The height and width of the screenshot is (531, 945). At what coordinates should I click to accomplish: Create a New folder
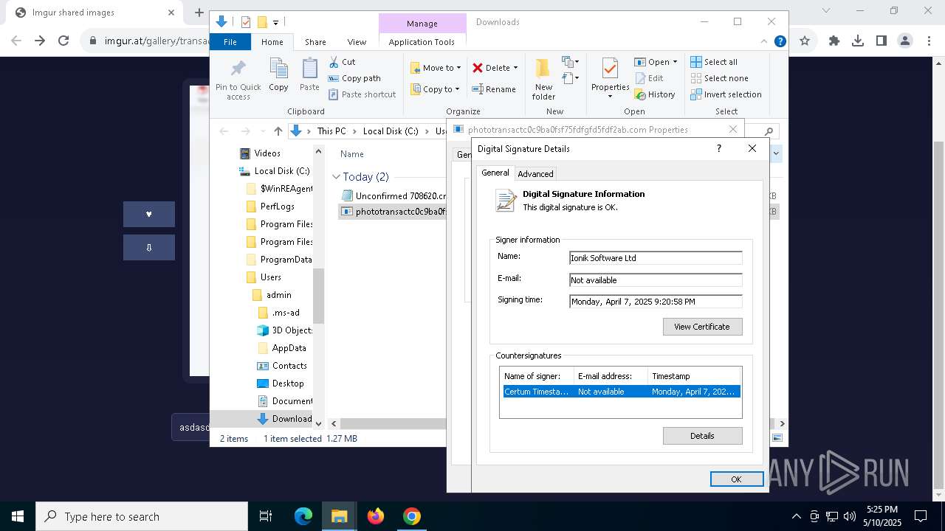pos(543,80)
